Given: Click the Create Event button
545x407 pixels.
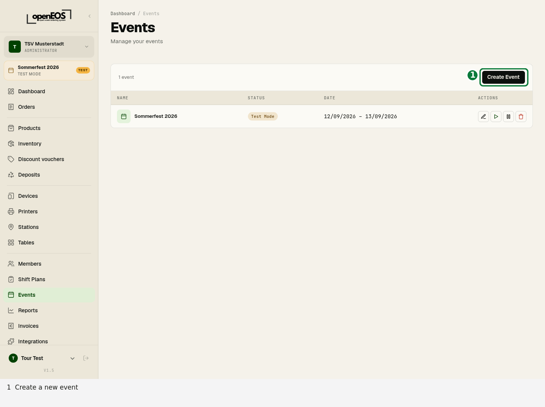Looking at the screenshot, I should [503, 77].
